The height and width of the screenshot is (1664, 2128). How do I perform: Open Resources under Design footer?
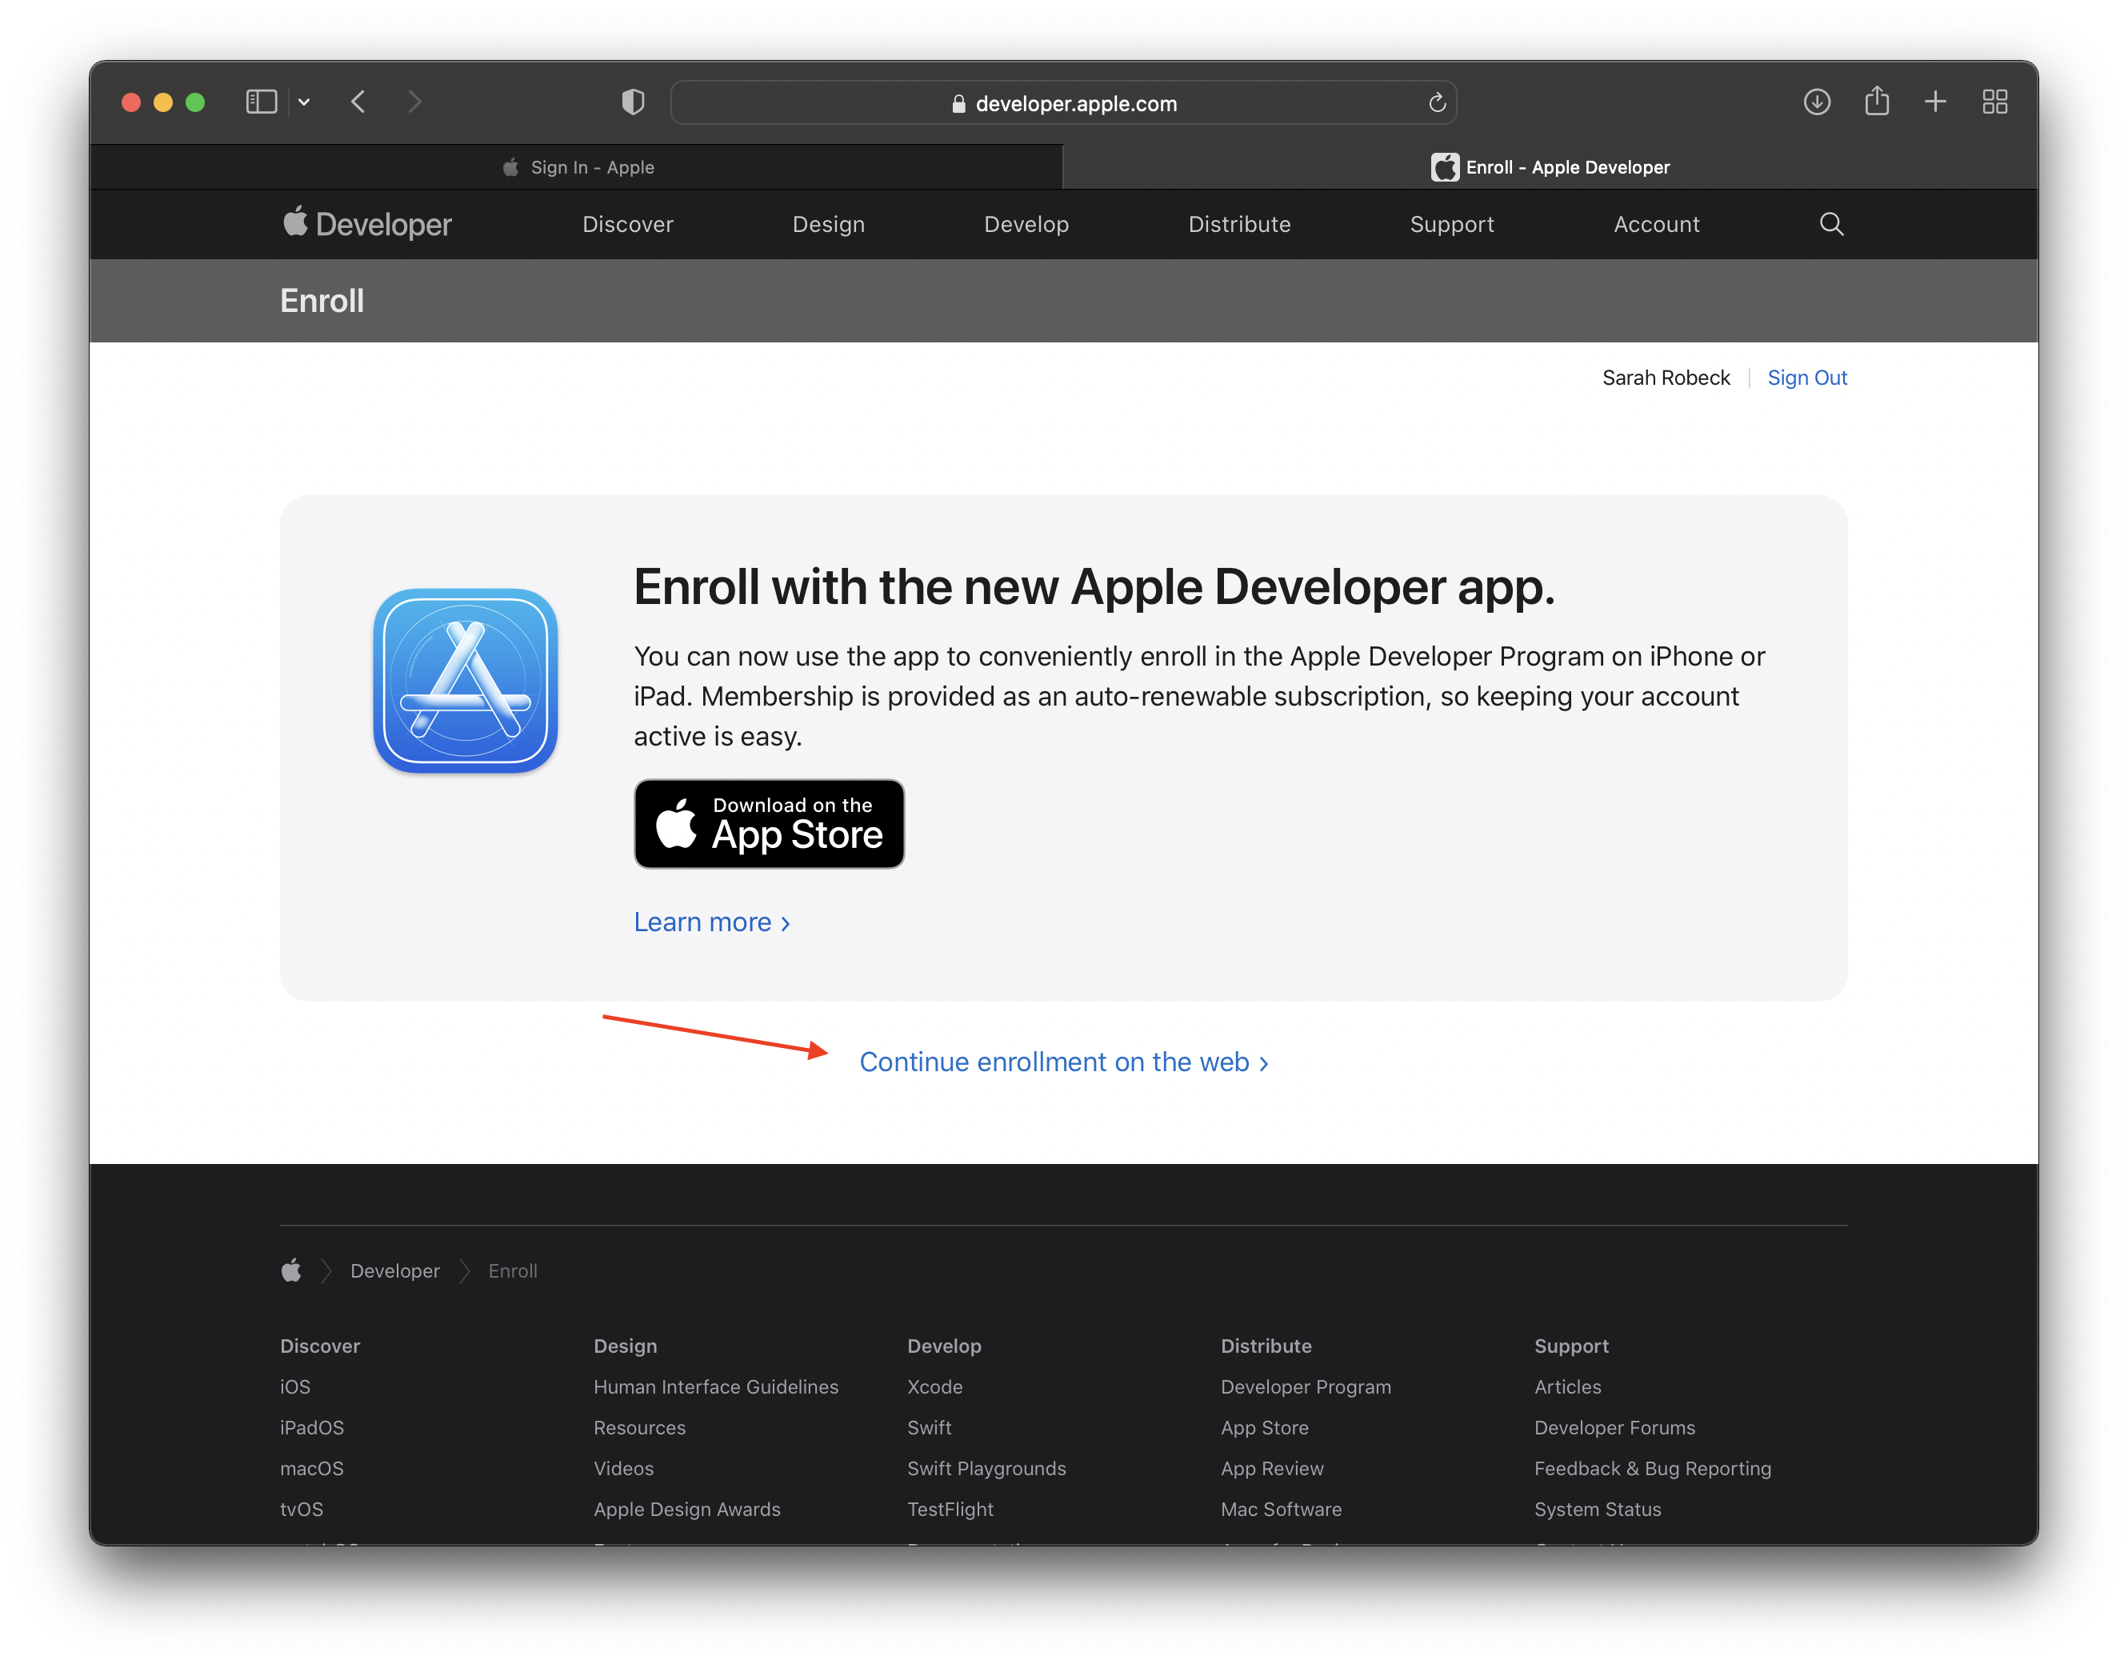tap(640, 1428)
